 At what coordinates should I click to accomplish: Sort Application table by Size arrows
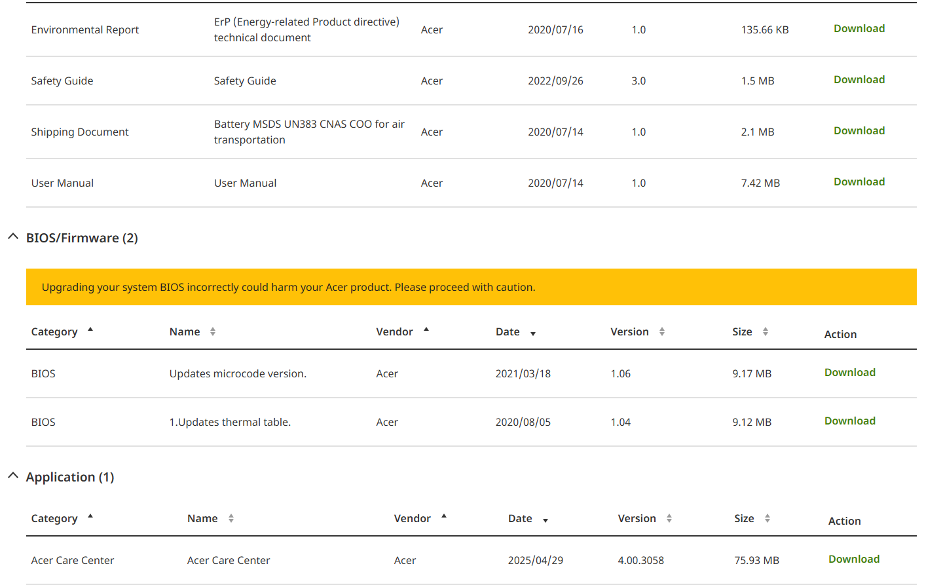(767, 519)
